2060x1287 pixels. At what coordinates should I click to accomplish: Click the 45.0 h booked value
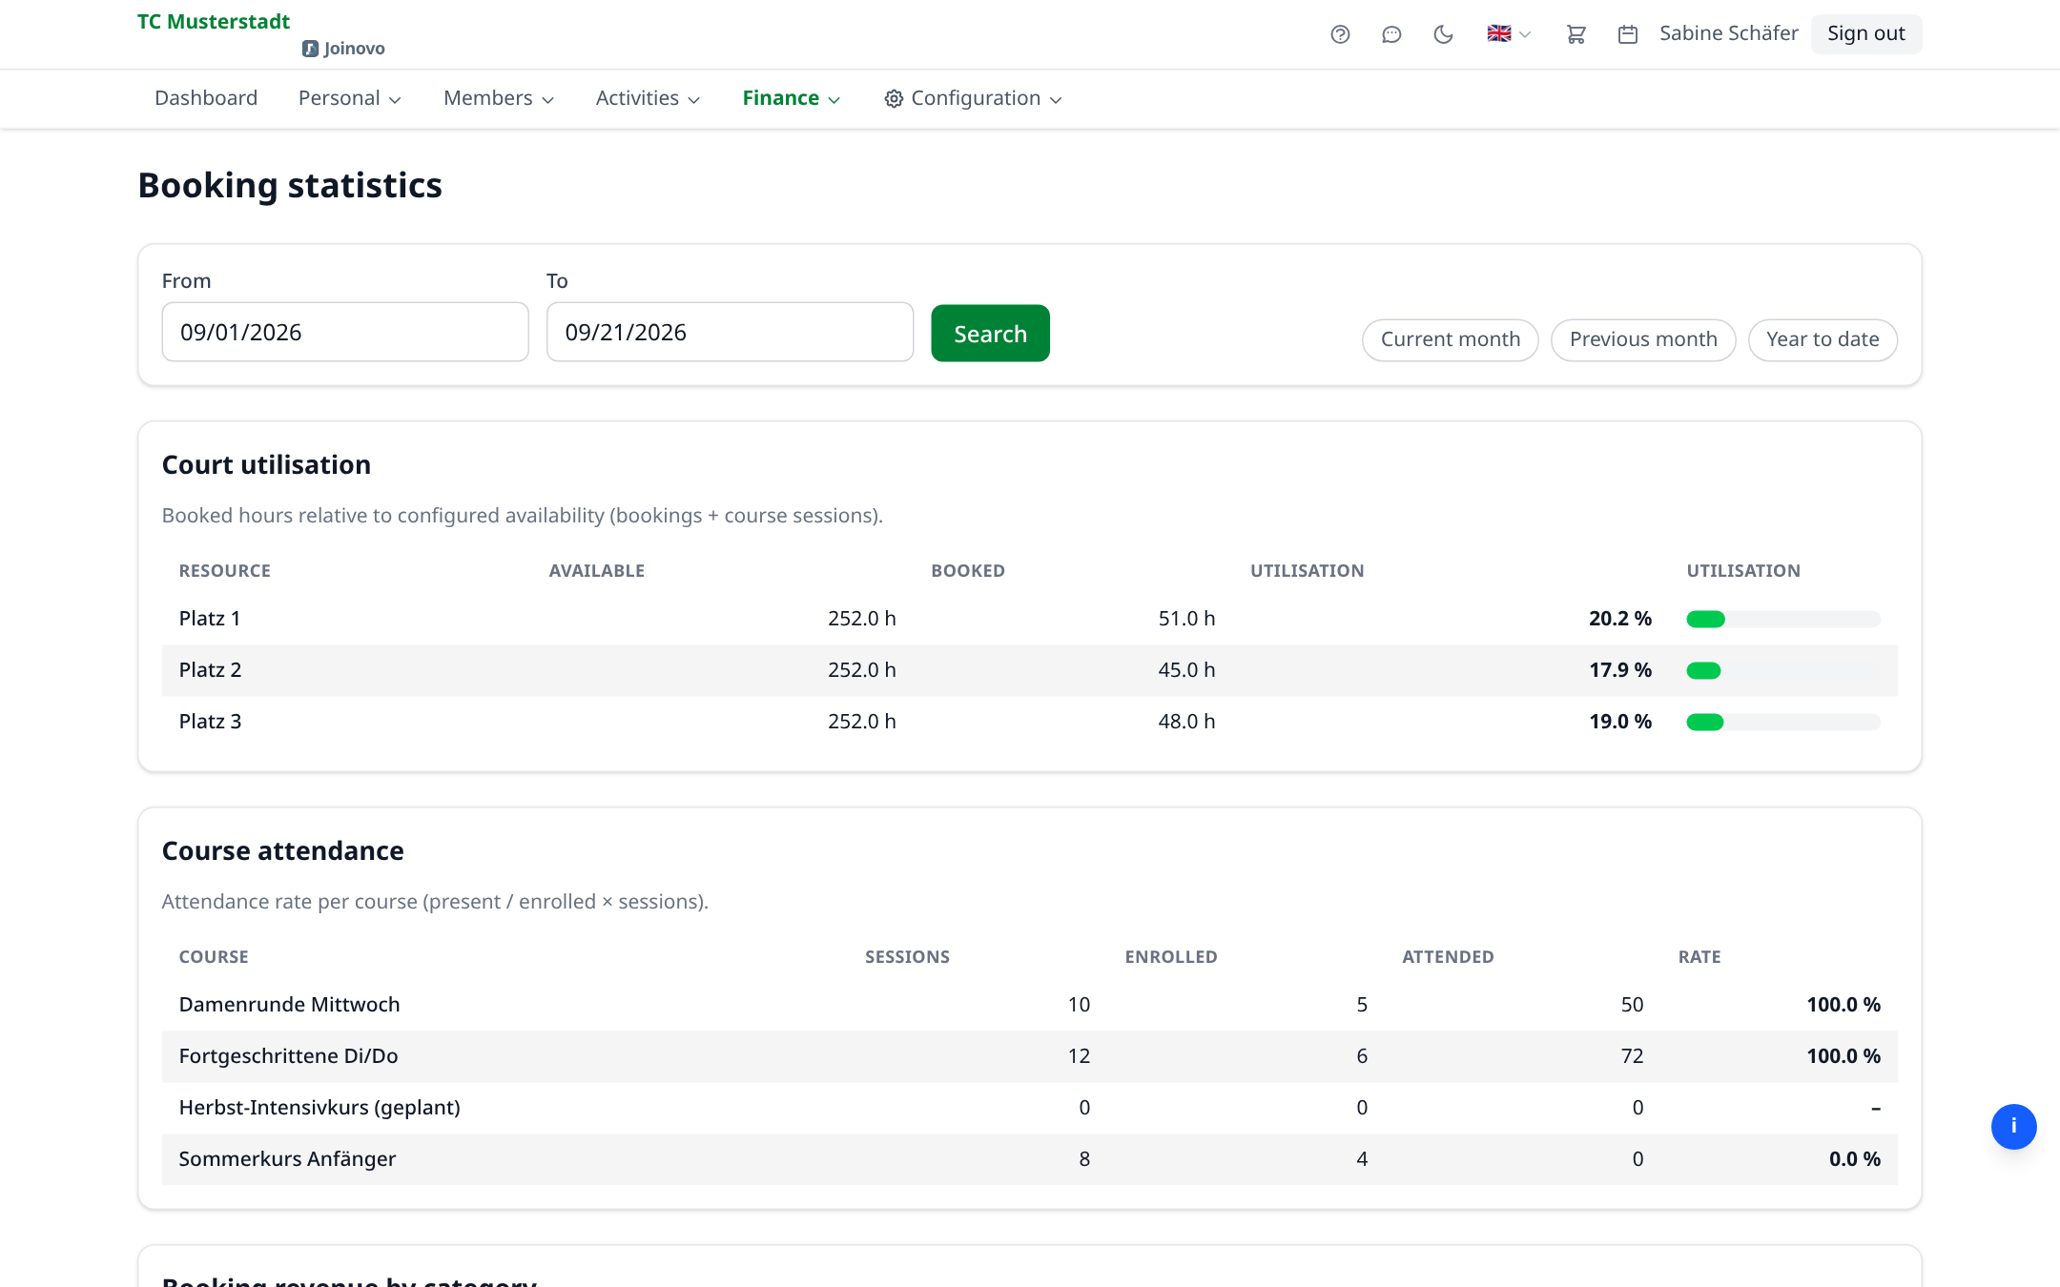[1186, 670]
